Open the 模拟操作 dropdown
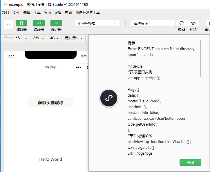Viewport: 210px width, 172px height. [x=73, y=38]
